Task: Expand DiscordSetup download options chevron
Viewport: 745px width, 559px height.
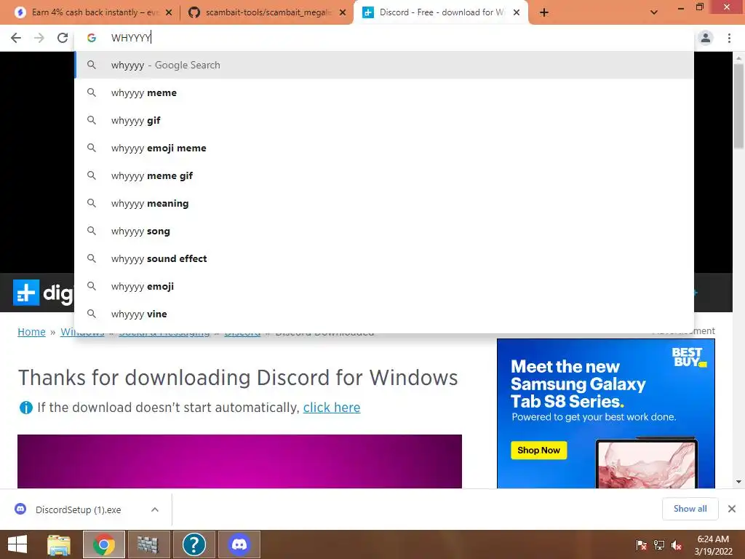Action: pos(155,510)
